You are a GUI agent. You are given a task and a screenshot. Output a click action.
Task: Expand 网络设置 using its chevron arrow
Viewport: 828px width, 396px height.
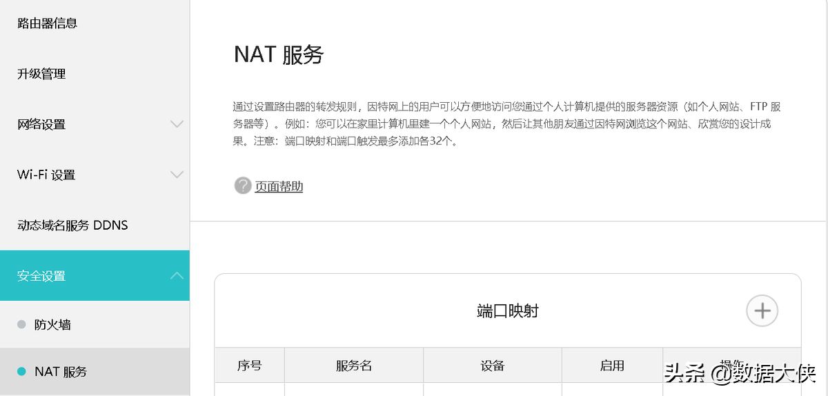click(177, 124)
